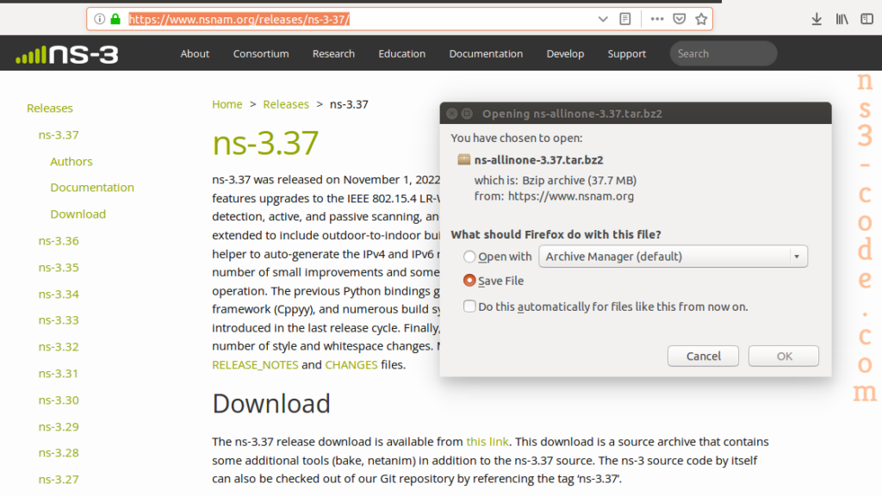Open ns-3.32 release link
Image resolution: width=882 pixels, height=496 pixels.
point(59,346)
